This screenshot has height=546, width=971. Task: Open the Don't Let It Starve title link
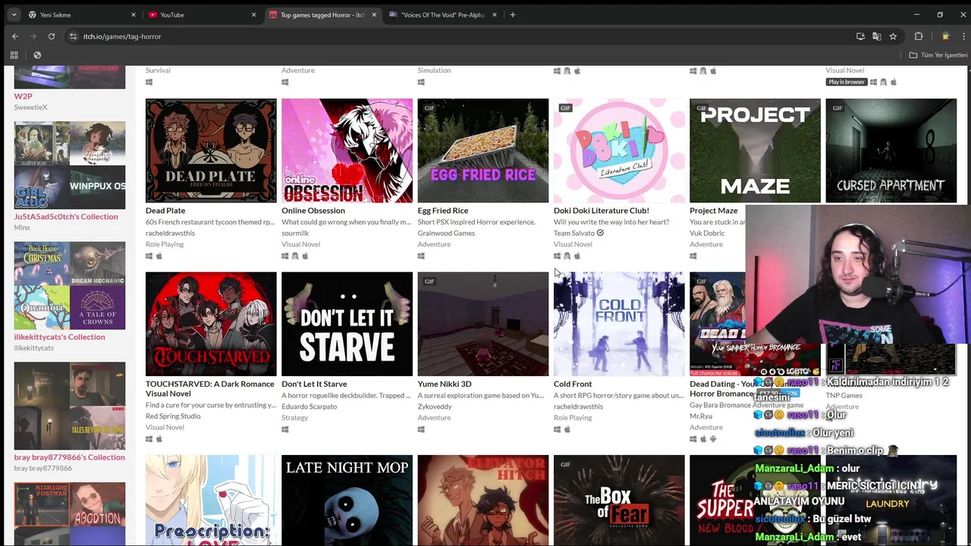314,384
